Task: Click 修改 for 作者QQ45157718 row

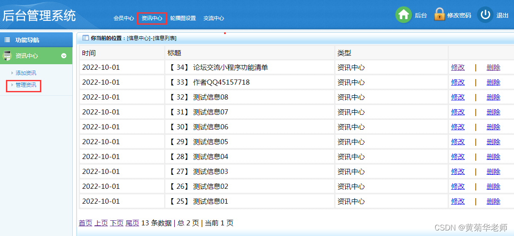Action: pyautogui.click(x=458, y=82)
